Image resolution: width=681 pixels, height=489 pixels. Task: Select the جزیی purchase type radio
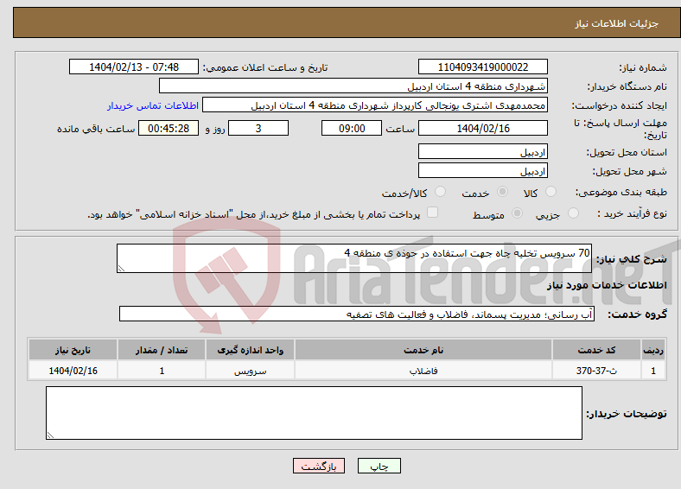point(573,213)
